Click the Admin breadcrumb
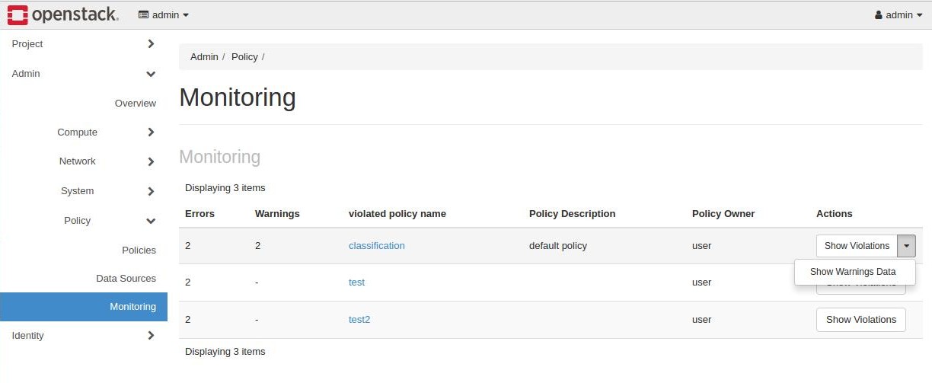The height and width of the screenshot is (383, 932). (x=204, y=57)
